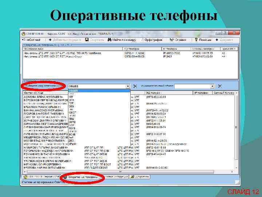Screen dimensions: 262x197
Task: Select row ЖУРАВСКИЙ ДМИТРИЙ ОЛЕГОВИЧ
Action: click(45, 120)
